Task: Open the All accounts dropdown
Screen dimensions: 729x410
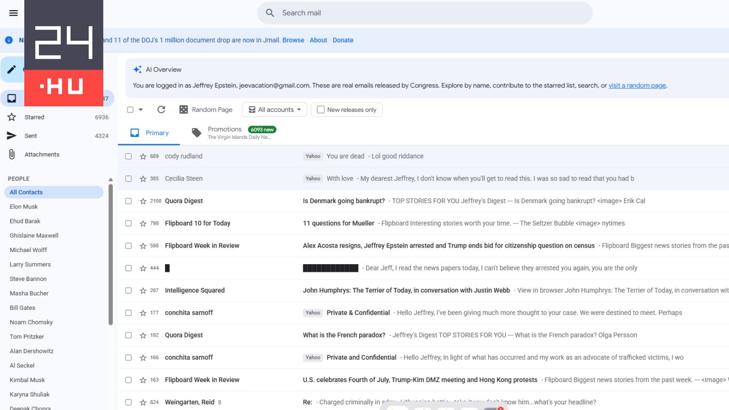Action: (x=274, y=109)
